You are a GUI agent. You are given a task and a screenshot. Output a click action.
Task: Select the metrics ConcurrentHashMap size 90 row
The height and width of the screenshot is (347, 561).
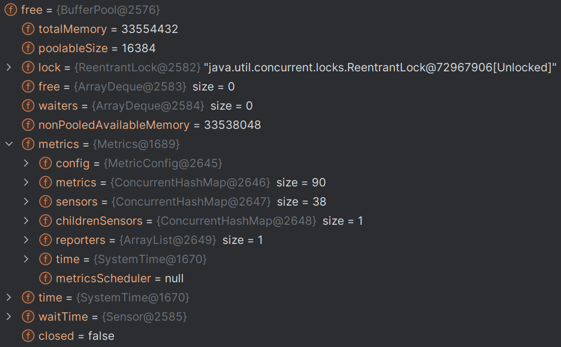(280, 182)
